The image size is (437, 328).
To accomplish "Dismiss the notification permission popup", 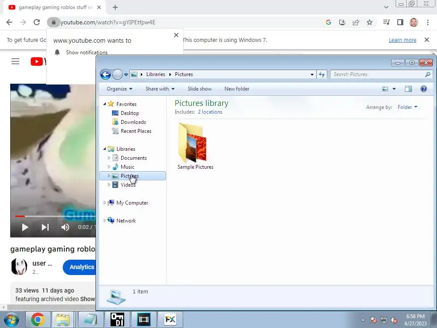I will 176,35.
